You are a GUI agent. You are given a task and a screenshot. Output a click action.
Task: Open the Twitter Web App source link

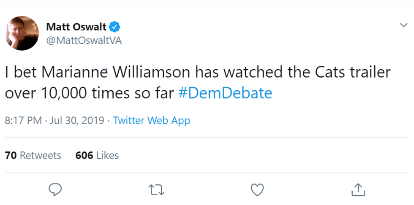click(x=152, y=121)
